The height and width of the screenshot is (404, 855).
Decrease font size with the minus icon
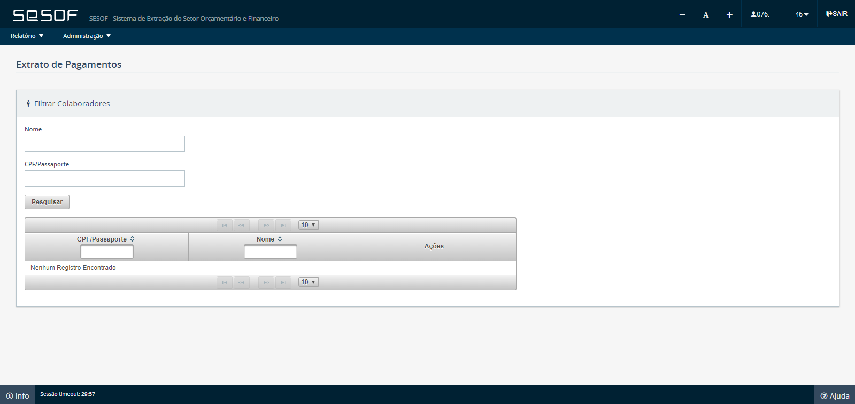pos(682,14)
